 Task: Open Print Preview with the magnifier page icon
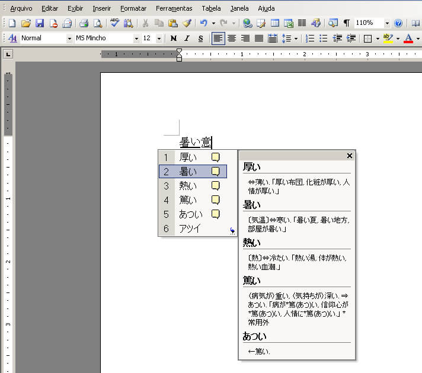[97, 23]
